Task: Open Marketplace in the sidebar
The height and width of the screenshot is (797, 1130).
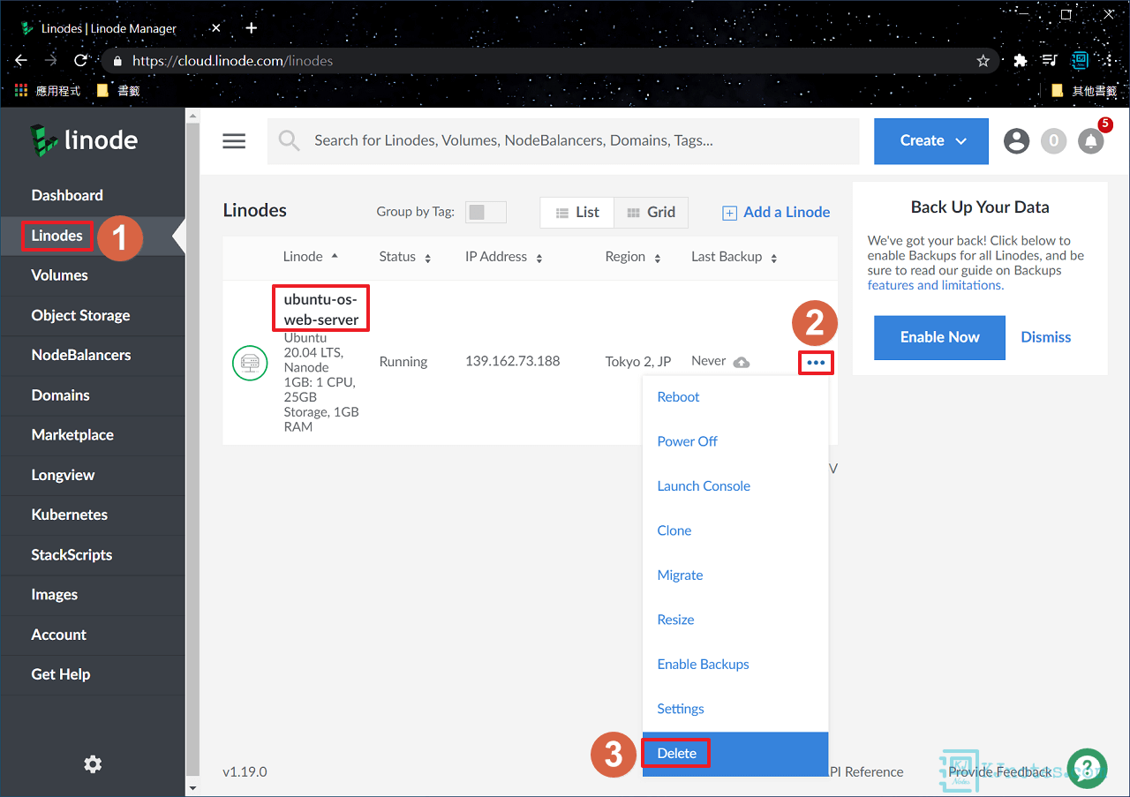Action: (93, 435)
